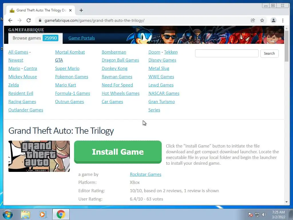This screenshot has height=220, width=293.
Task: View site security lock info
Action: pyautogui.click(x=40, y=20)
